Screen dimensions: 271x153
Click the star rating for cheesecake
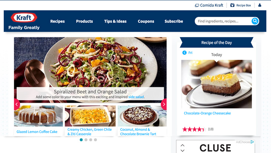pos(194,129)
